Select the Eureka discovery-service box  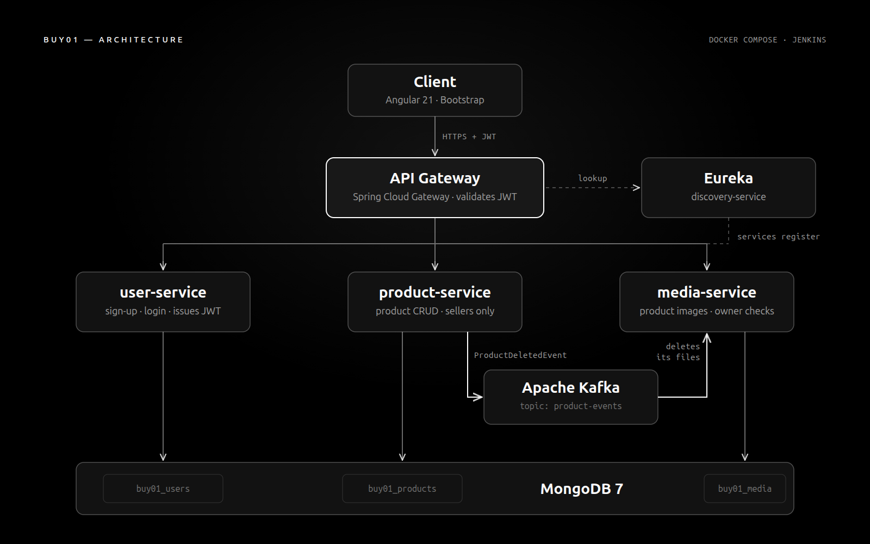729,188
